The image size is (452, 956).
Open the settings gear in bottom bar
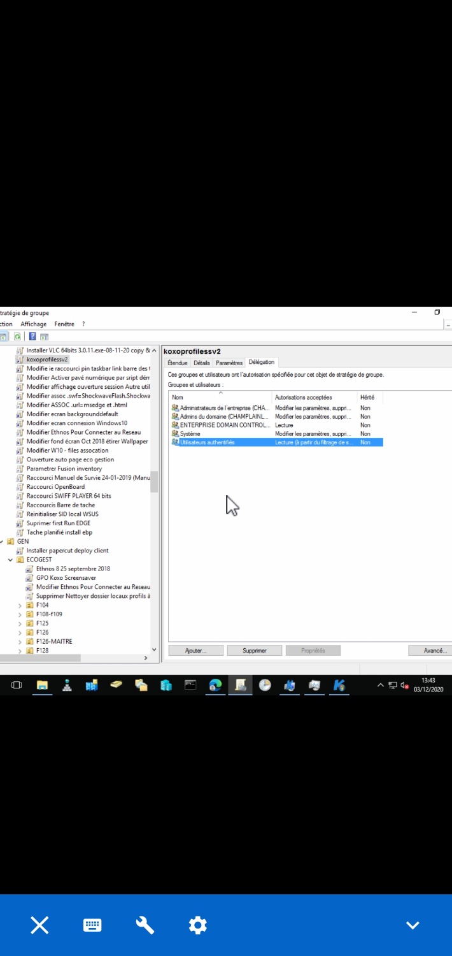(198, 925)
